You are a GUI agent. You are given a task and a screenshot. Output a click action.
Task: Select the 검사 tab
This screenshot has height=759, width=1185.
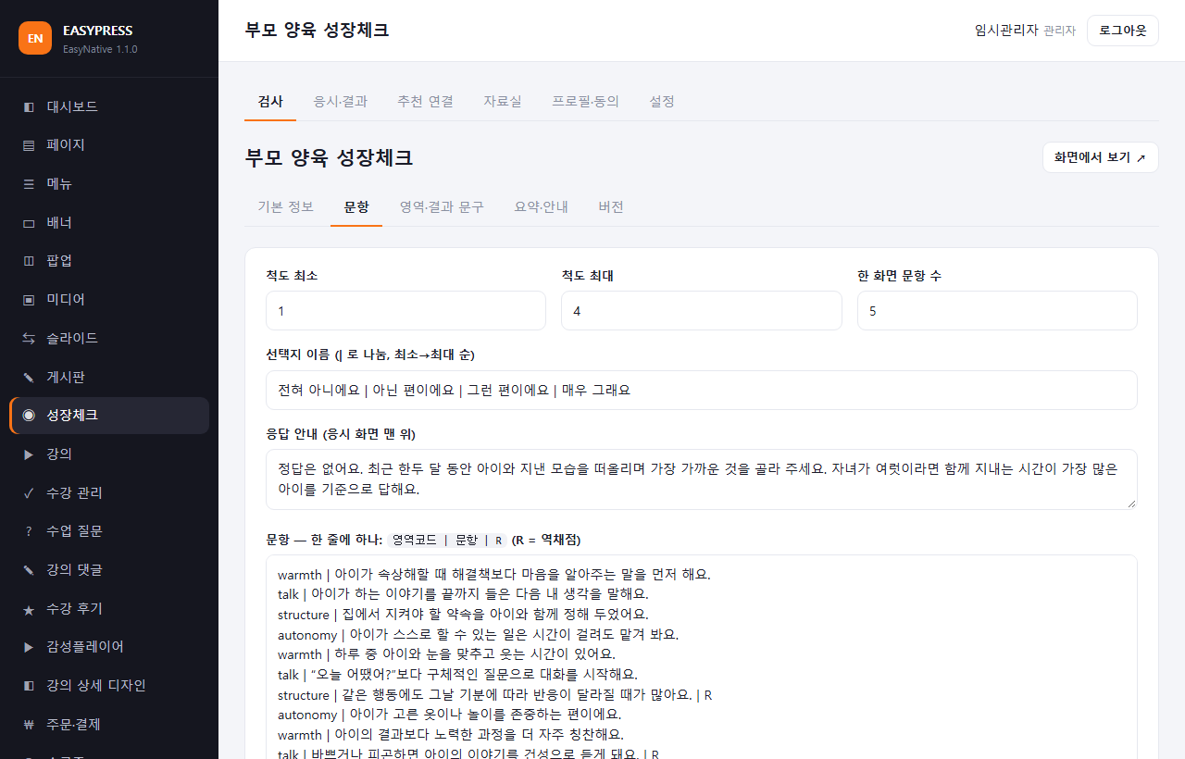[270, 102]
